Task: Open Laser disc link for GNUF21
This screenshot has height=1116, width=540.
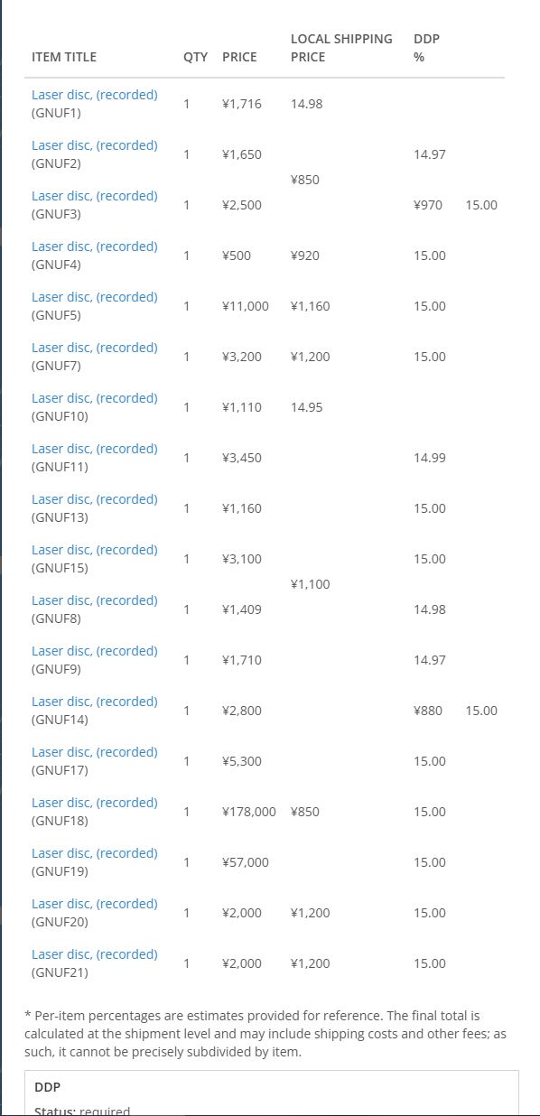Action: 94,954
